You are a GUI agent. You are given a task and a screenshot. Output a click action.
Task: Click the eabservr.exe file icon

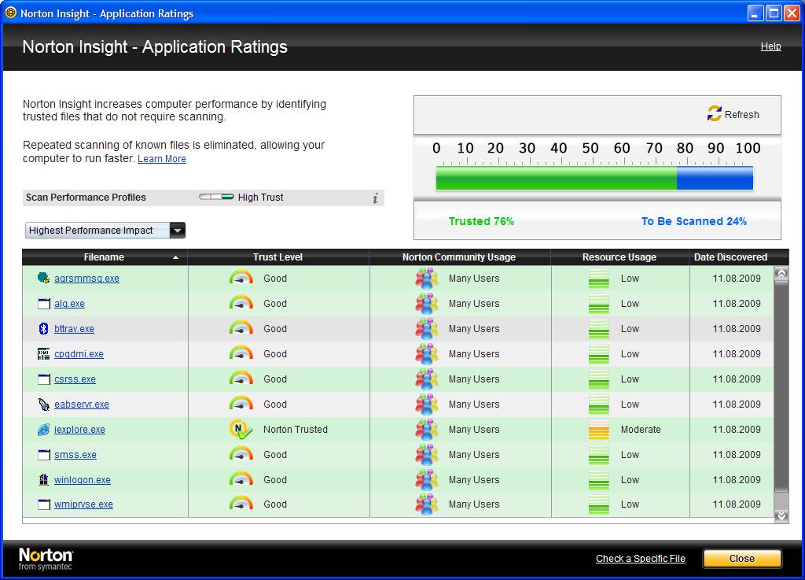pos(44,405)
